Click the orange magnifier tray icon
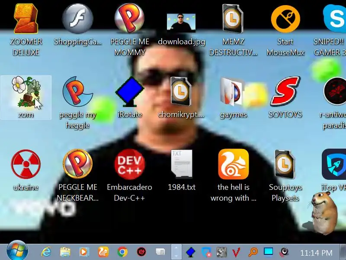Viewport: 346px width, 260px height. [x=253, y=252]
